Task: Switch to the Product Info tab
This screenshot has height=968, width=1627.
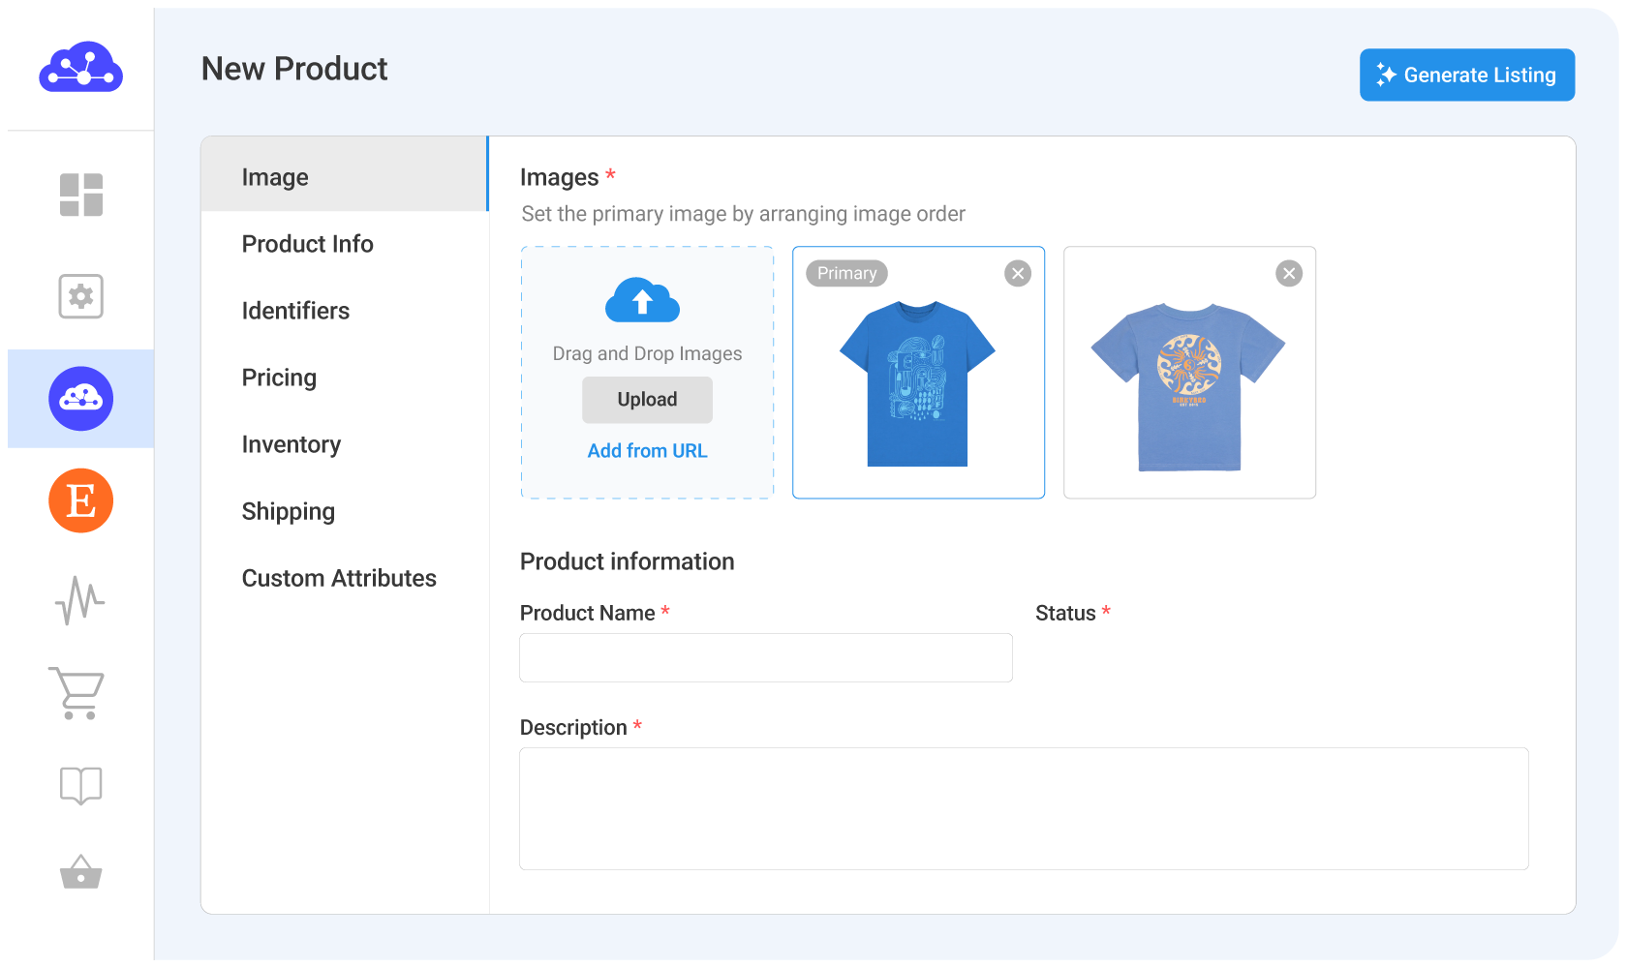Action: click(307, 244)
